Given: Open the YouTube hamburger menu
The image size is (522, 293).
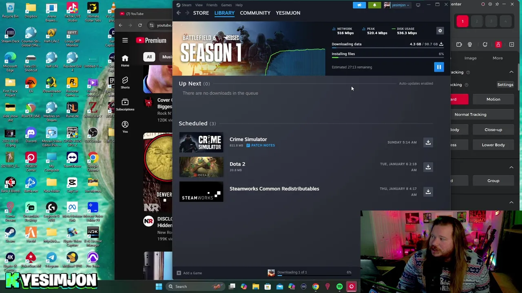Looking at the screenshot, I should [125, 40].
